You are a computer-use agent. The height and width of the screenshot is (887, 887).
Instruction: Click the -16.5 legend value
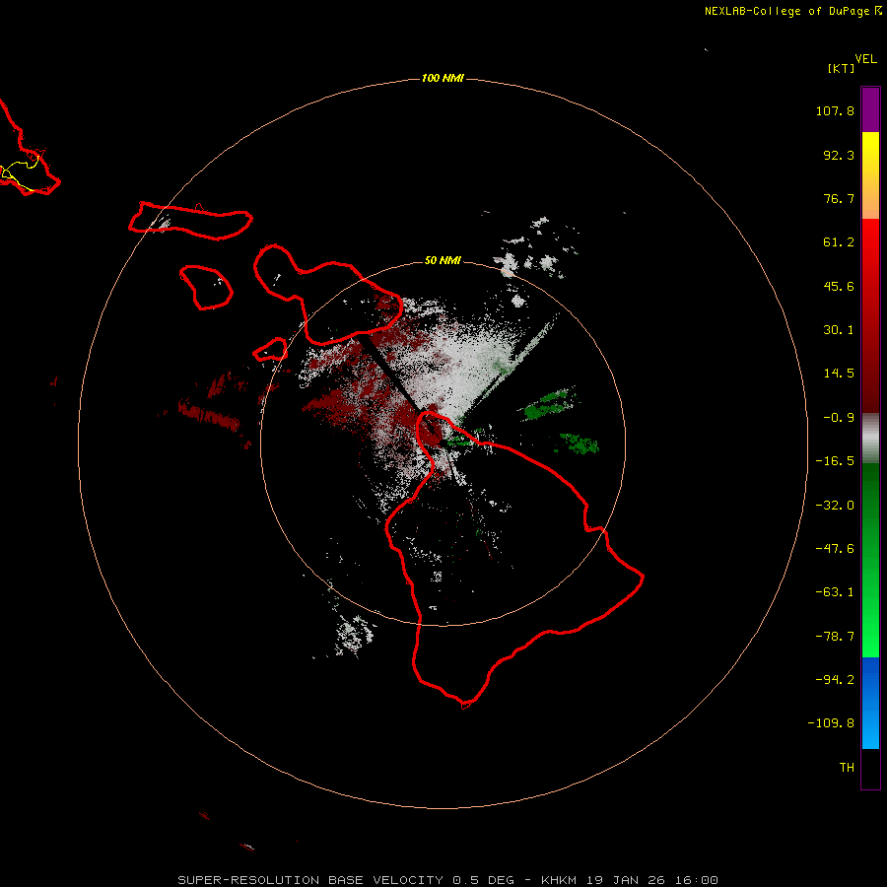pos(835,461)
